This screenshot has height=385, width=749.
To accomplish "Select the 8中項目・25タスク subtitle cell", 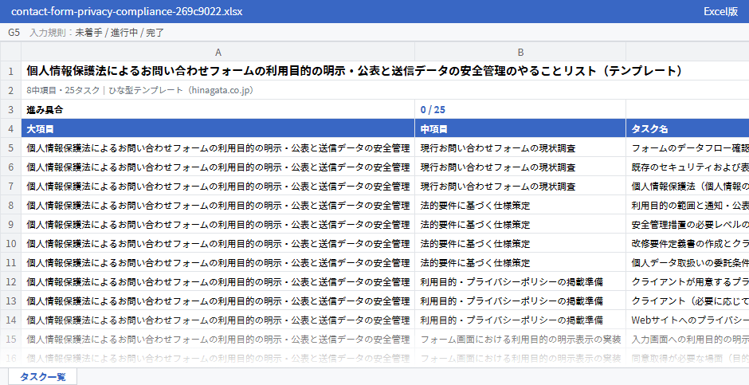I will pos(385,90).
